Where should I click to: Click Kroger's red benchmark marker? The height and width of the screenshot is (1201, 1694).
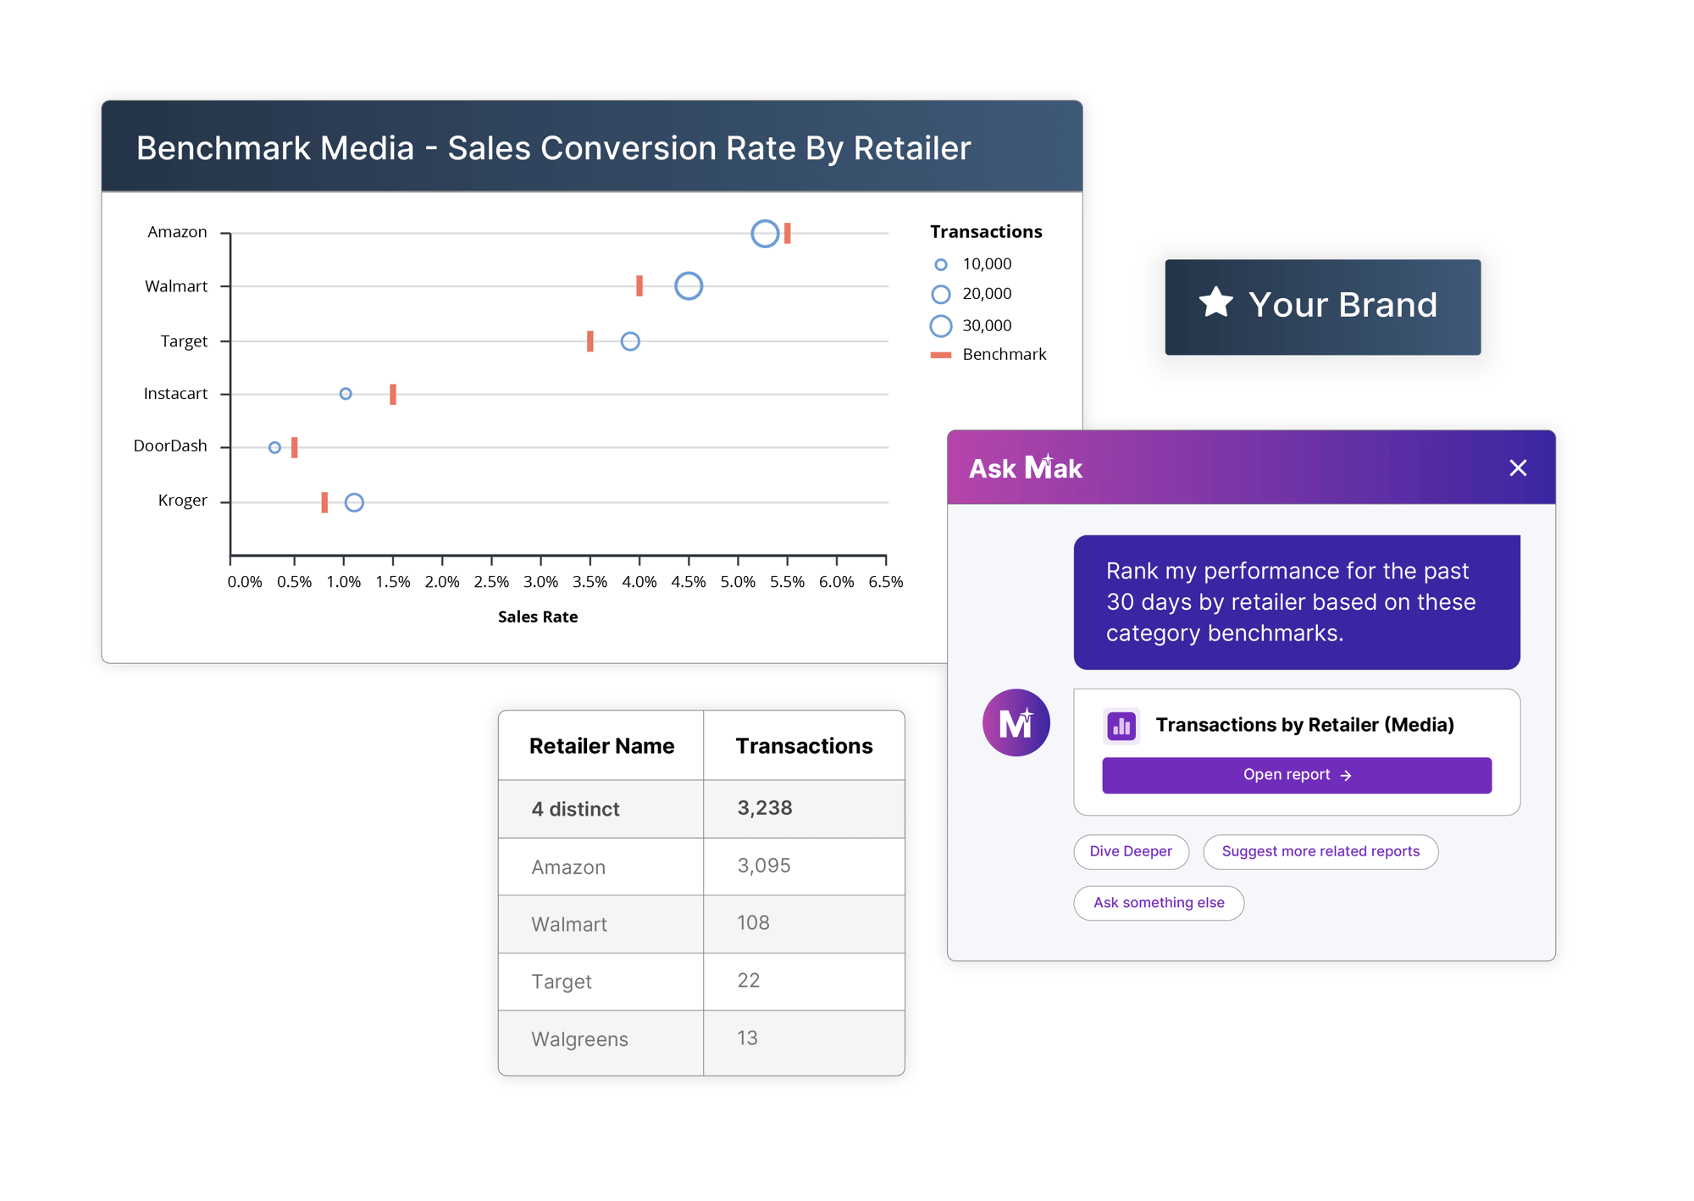click(324, 502)
